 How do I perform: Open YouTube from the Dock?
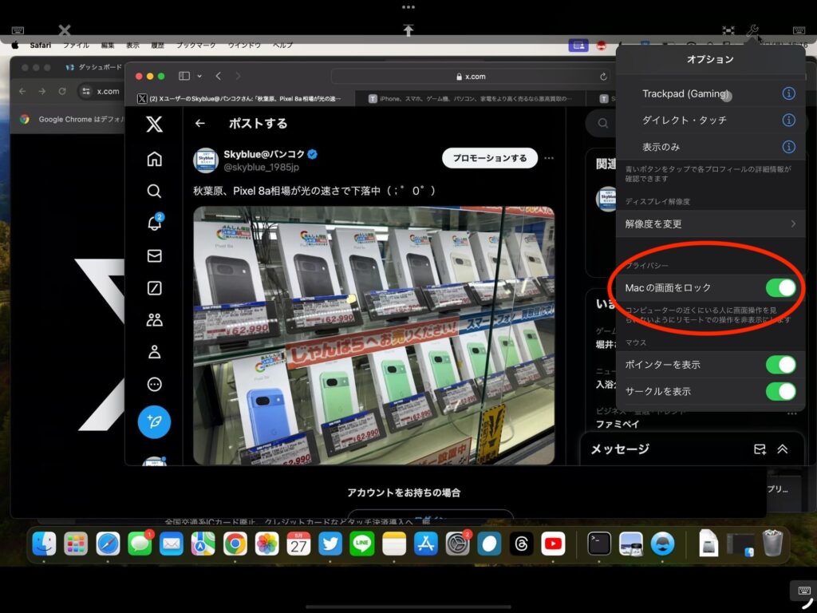coord(553,544)
